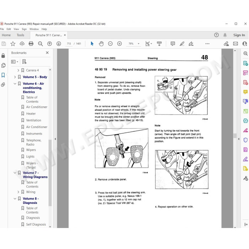The width and height of the screenshot is (249, 249).
Task: Add a sticky note comment
Action: [173, 43]
